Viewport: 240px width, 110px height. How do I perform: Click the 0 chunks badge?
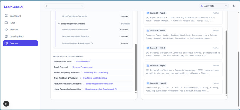[124, 43]
